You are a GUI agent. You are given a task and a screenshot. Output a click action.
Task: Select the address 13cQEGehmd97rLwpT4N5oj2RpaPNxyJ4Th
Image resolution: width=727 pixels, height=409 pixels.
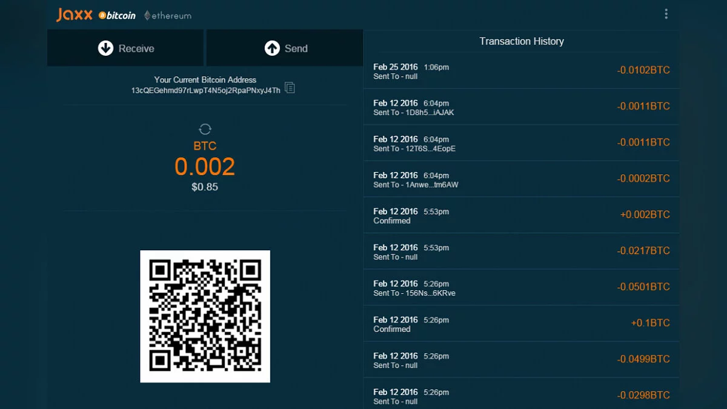pos(206,90)
